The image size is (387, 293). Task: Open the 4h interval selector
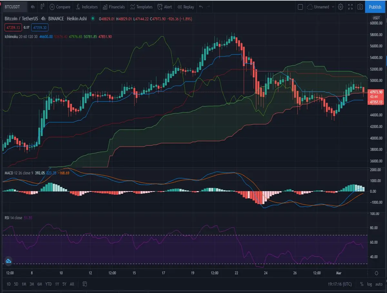tap(33, 7)
